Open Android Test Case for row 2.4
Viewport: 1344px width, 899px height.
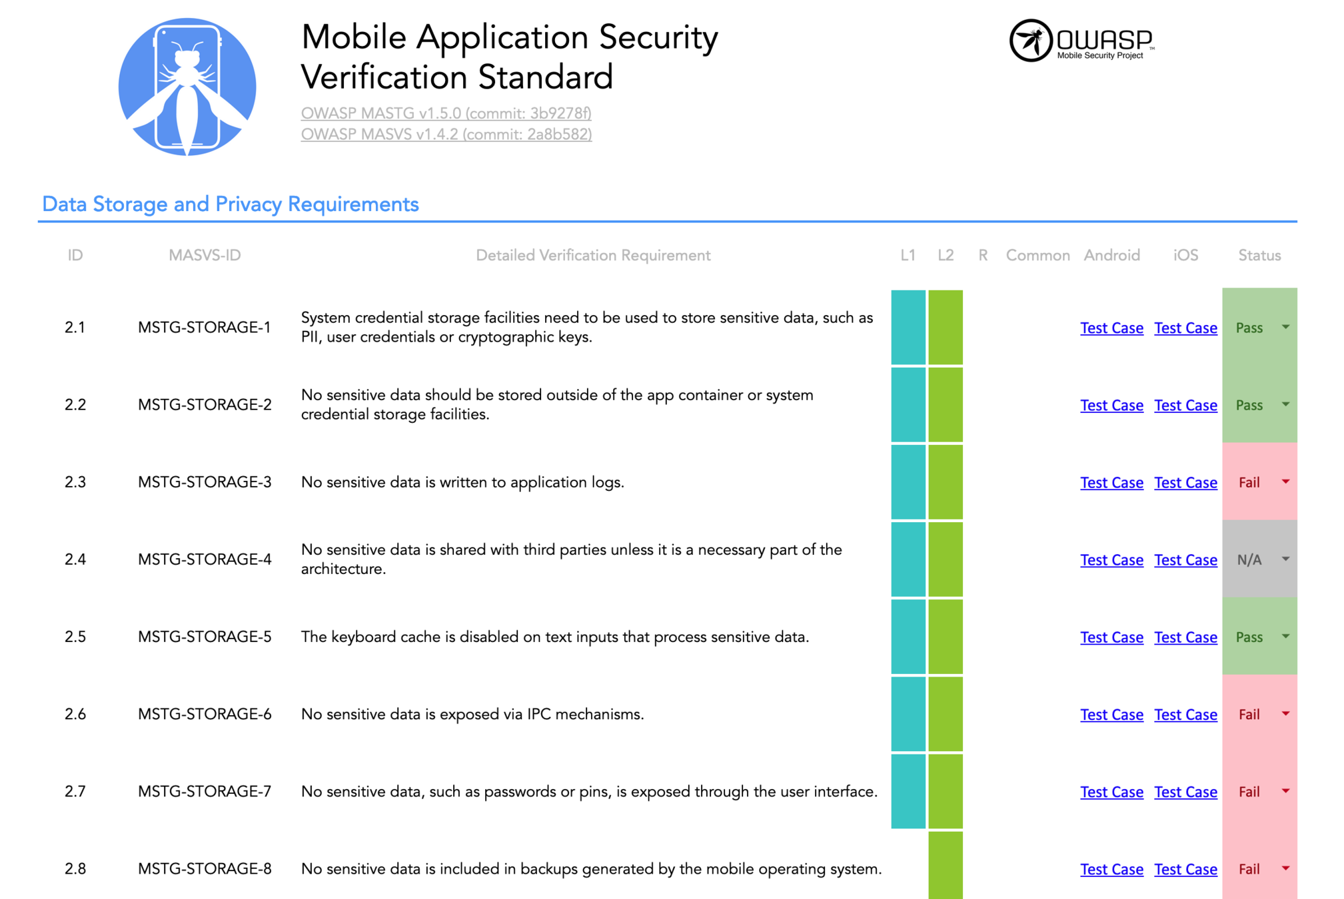pos(1111,560)
